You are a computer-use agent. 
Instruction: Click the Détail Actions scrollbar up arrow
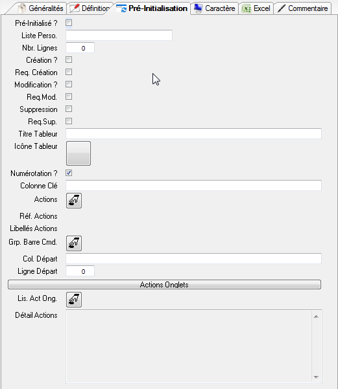(316, 317)
